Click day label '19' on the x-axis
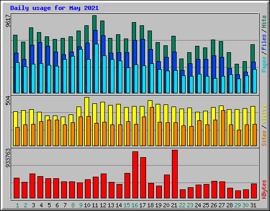Screen dimensions: 270x211 [158, 205]
